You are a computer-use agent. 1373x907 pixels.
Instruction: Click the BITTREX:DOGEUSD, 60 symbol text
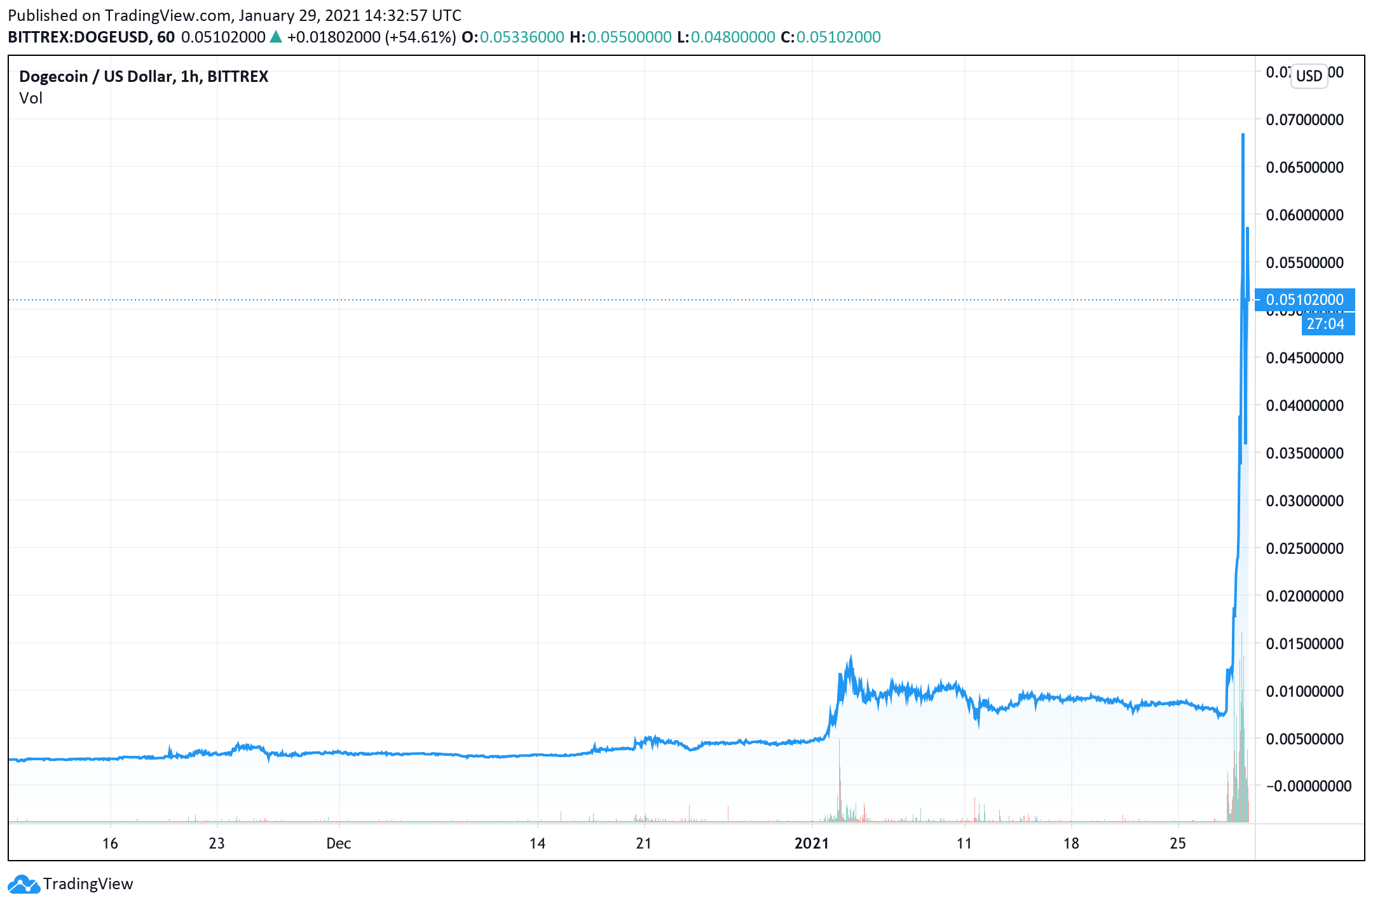pos(91,37)
